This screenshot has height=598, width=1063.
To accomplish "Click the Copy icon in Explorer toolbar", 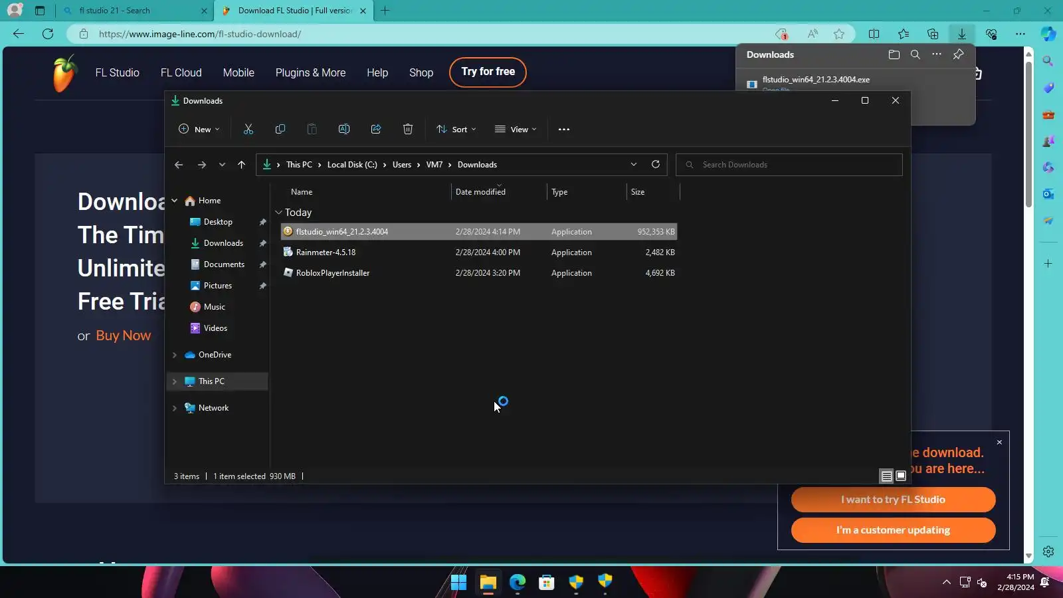I will (280, 130).
